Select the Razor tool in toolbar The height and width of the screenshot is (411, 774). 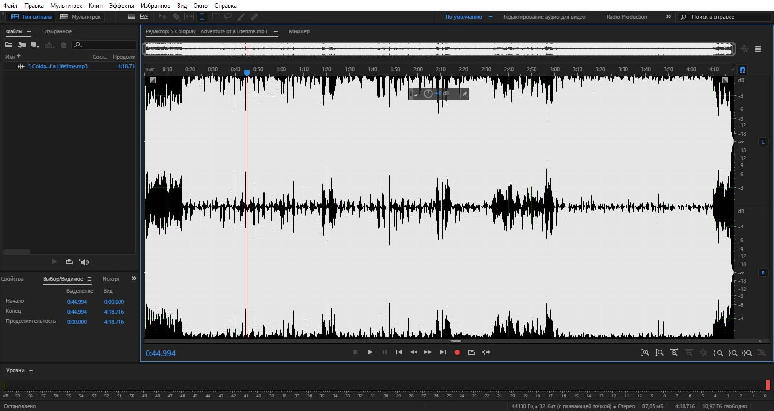[176, 16]
